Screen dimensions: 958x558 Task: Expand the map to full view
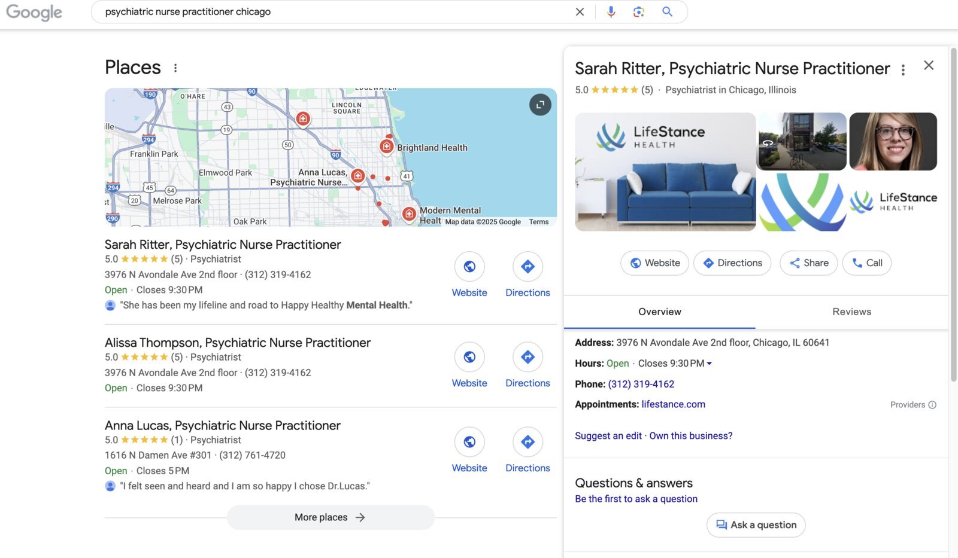[540, 105]
